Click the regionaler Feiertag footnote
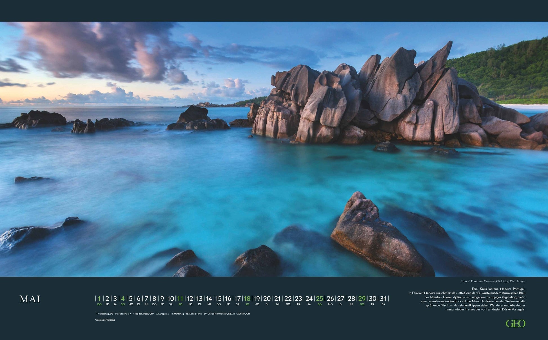The width and height of the screenshot is (548, 340). (105, 320)
